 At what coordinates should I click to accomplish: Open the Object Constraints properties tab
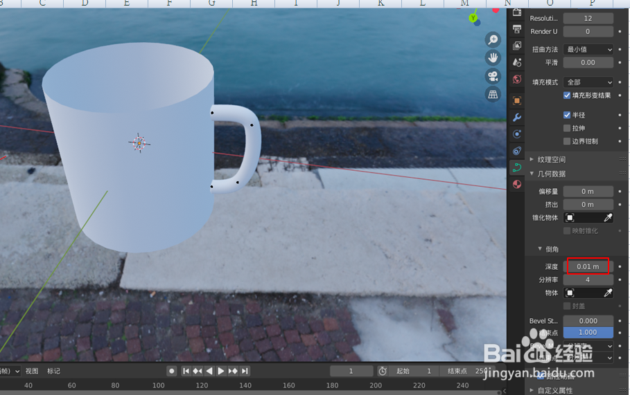(517, 151)
